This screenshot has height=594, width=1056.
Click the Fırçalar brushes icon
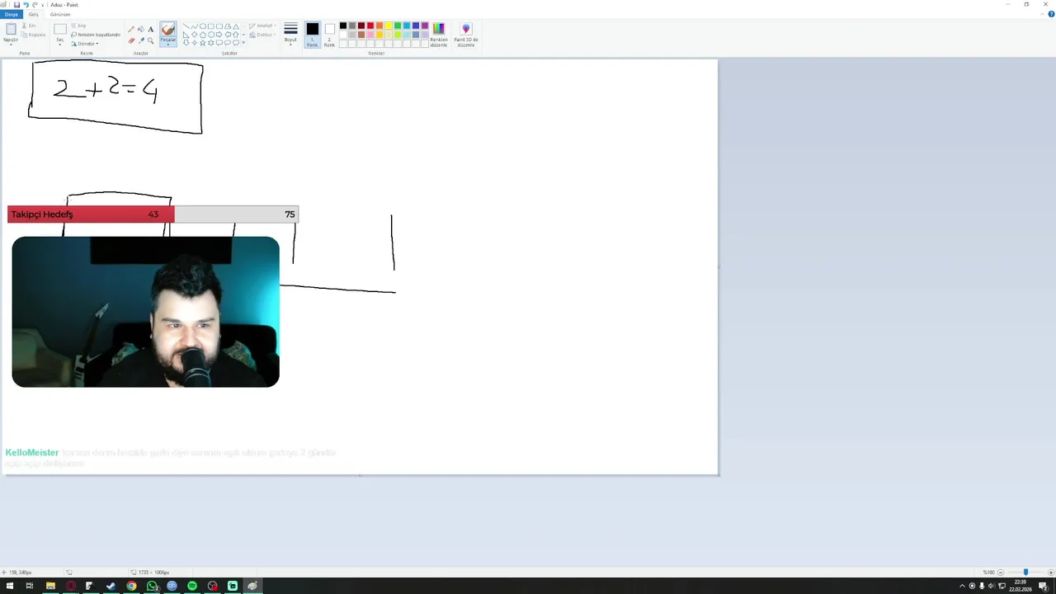tap(168, 30)
